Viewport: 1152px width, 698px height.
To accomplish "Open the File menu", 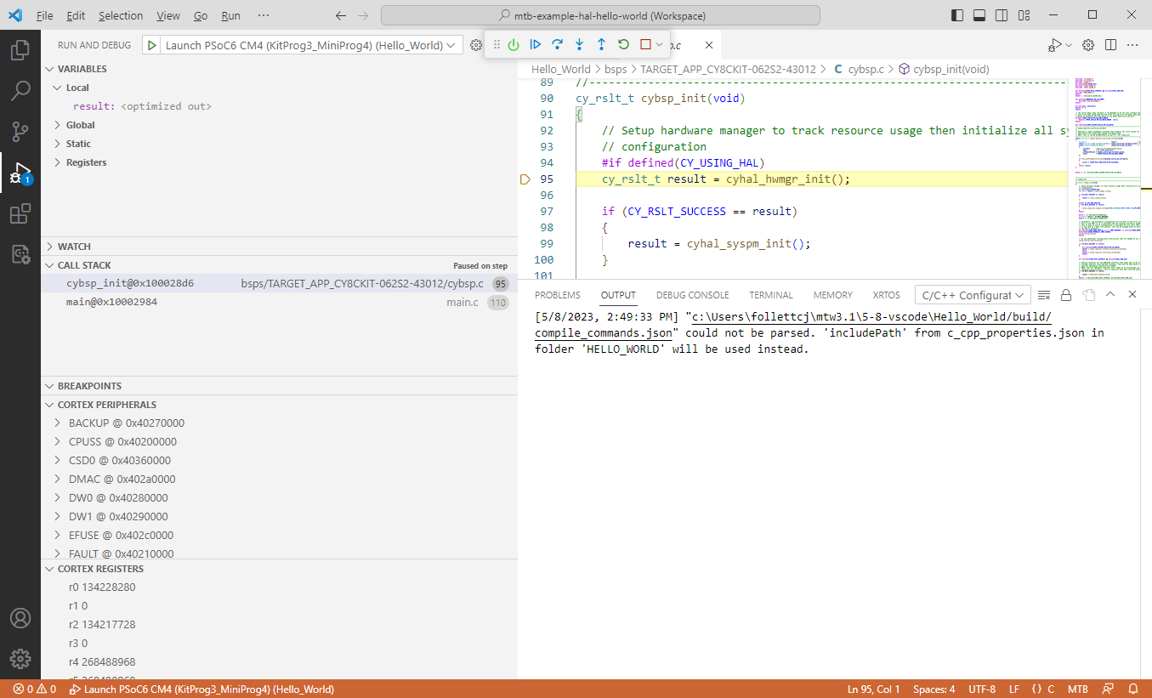I will click(44, 16).
